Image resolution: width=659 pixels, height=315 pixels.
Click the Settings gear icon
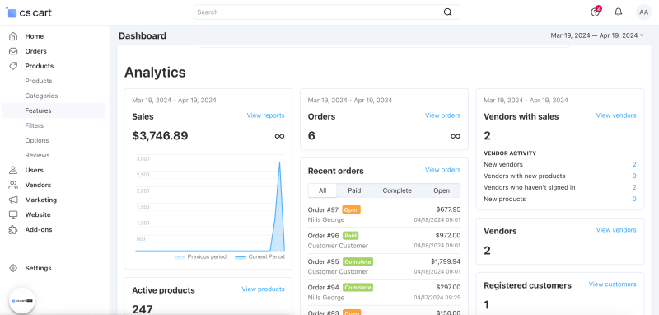pos(13,268)
